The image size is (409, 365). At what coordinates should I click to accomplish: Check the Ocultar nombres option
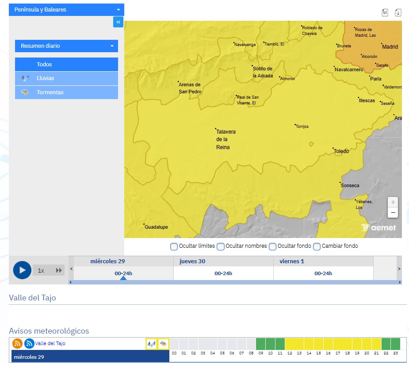coord(221,246)
